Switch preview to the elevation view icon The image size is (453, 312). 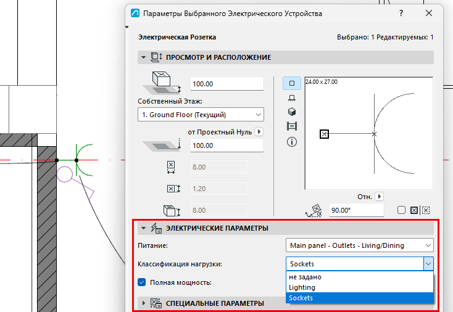[x=292, y=98]
